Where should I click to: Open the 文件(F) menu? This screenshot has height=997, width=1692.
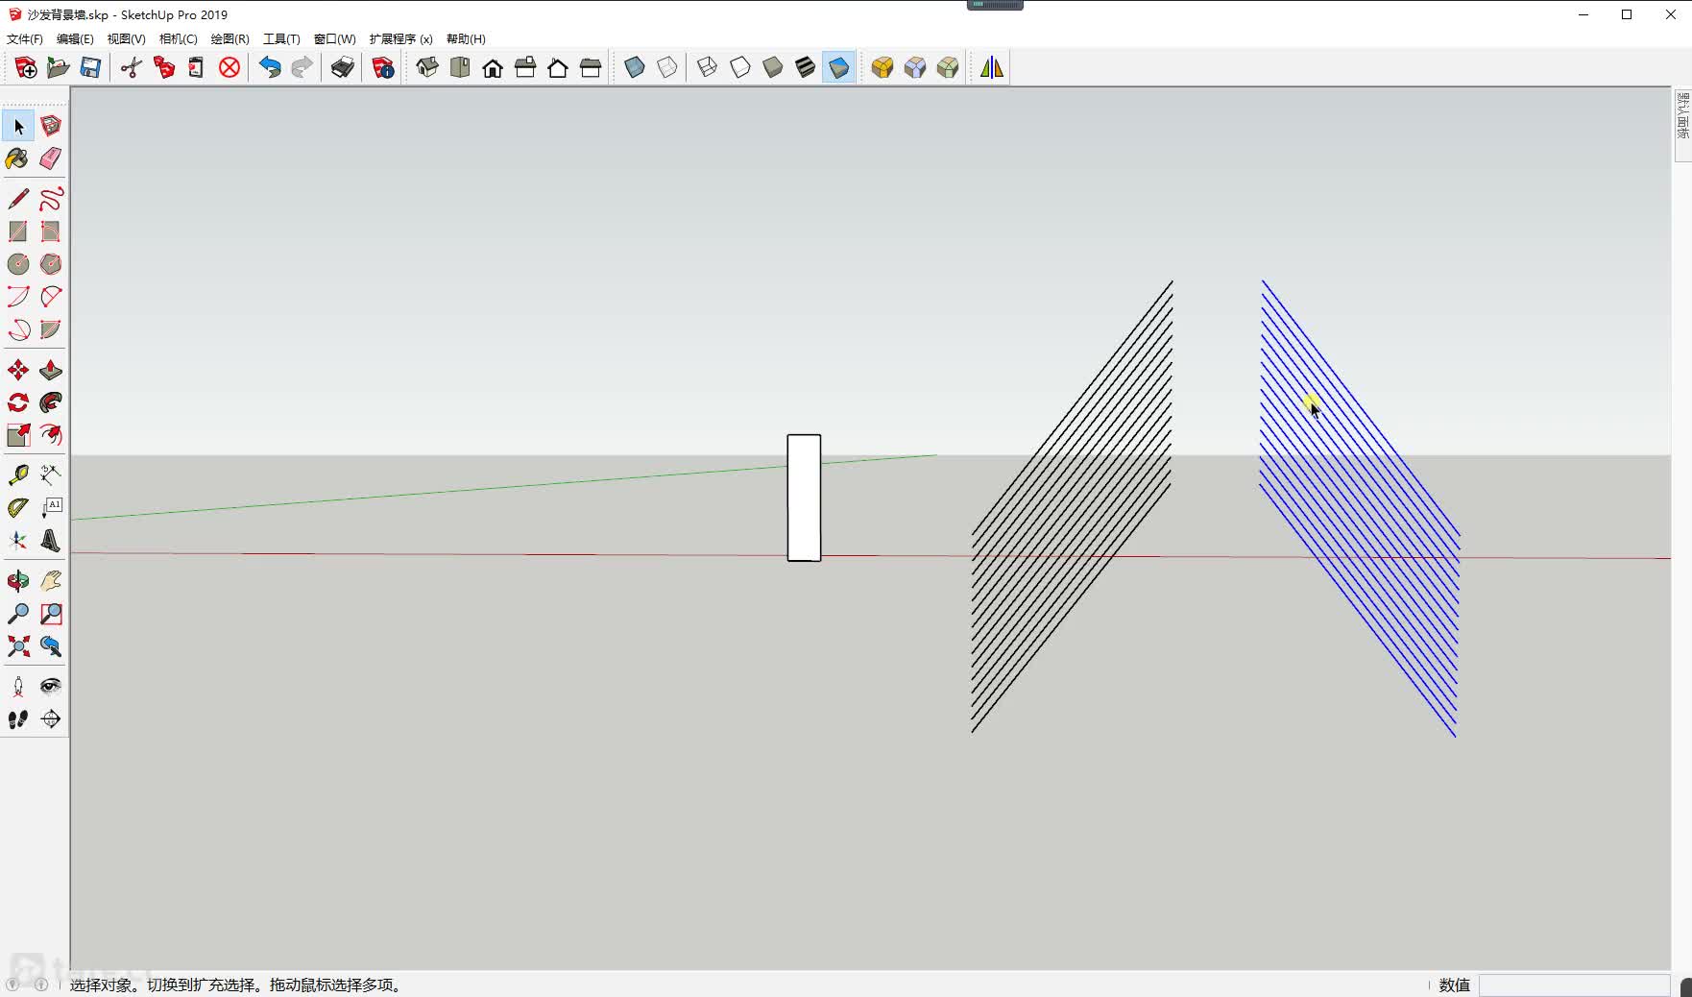click(25, 38)
